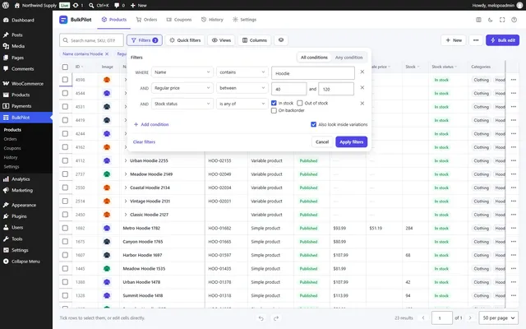Open the Stock status field dropdown
Screen dimensions: 526x329
click(x=182, y=104)
